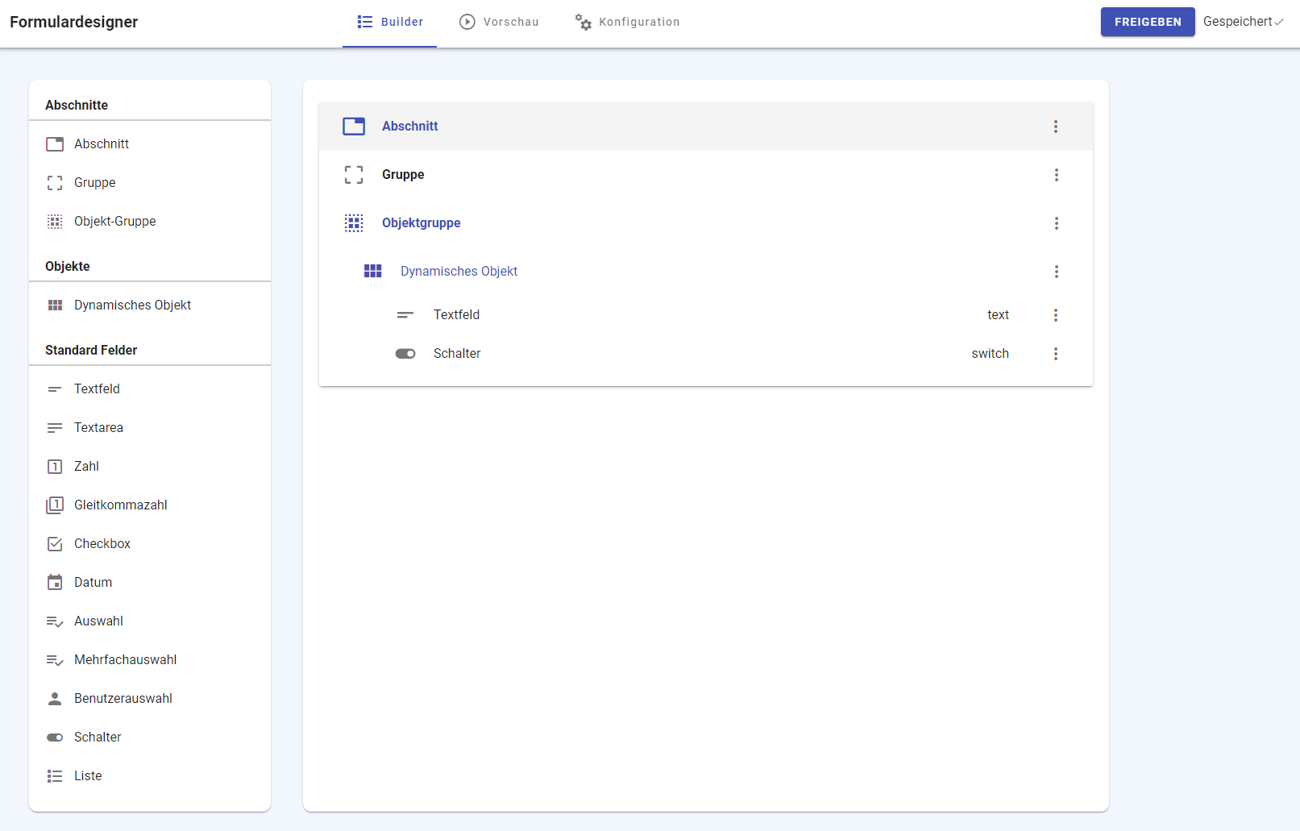Click the Textfeld icon in builder tree
This screenshot has width=1300, height=831.
pyautogui.click(x=405, y=315)
